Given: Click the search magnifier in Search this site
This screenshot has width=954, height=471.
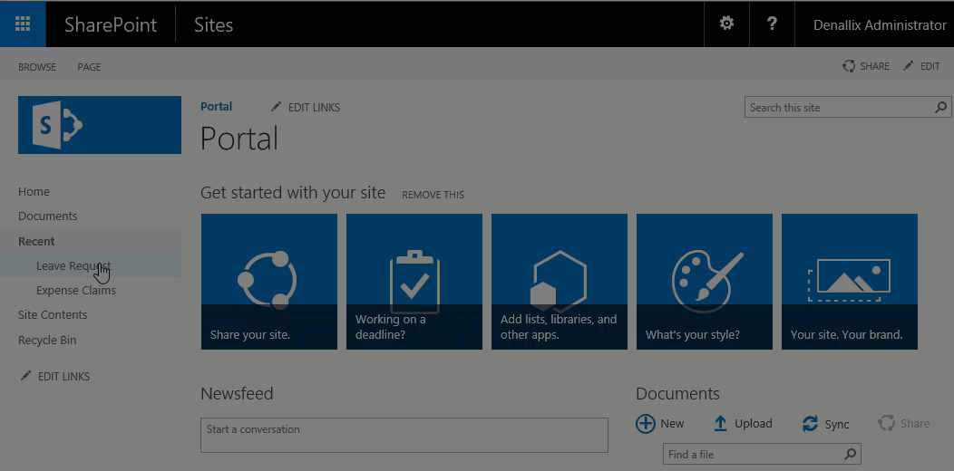Looking at the screenshot, I should click(940, 108).
